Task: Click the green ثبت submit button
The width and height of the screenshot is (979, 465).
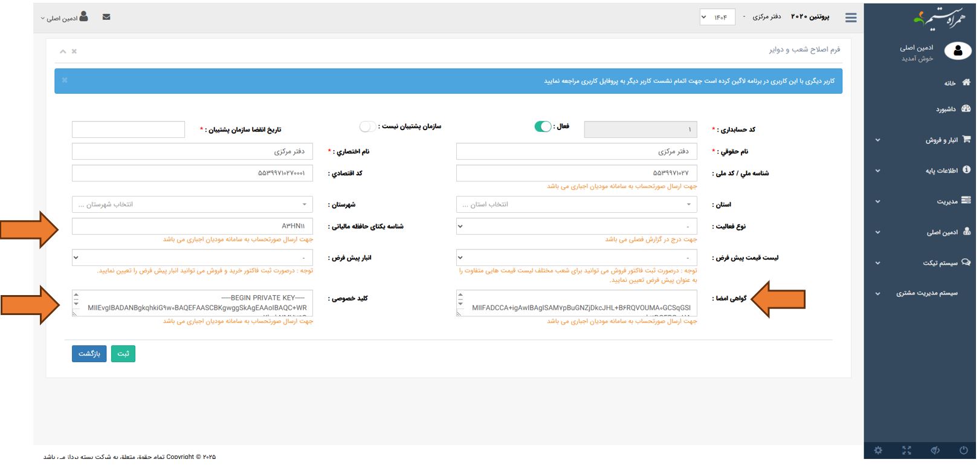Action: (x=123, y=354)
